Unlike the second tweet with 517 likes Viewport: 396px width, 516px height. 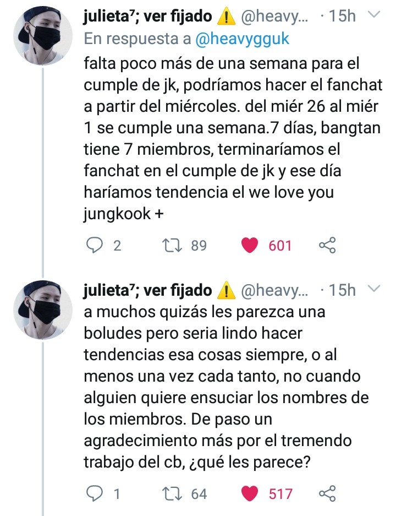251,493
